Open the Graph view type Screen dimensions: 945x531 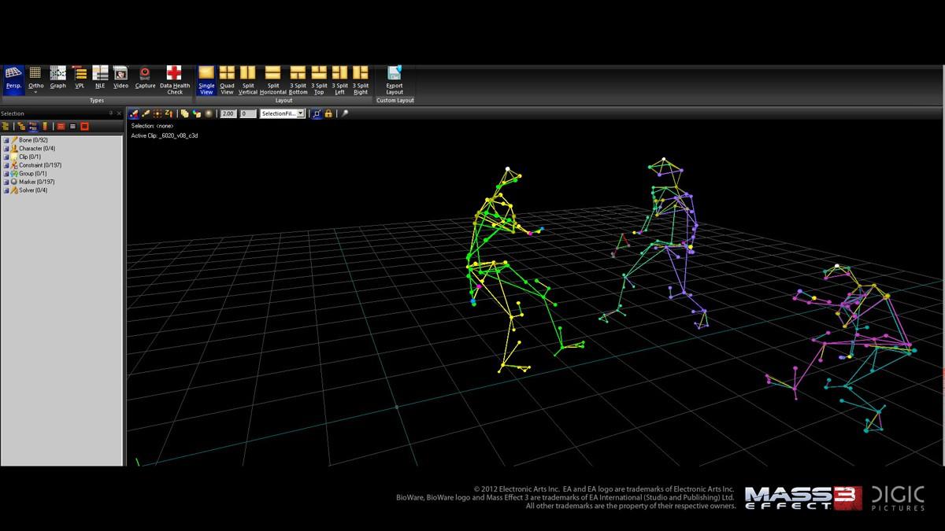58,79
